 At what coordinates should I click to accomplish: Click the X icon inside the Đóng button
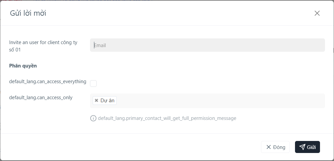269,147
